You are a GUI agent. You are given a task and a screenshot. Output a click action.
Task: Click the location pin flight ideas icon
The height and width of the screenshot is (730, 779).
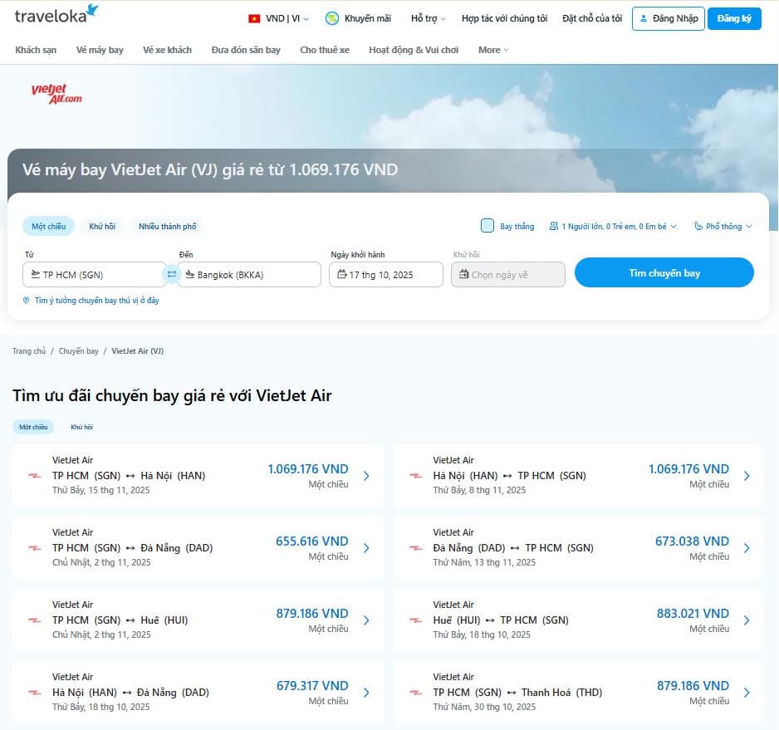[27, 301]
